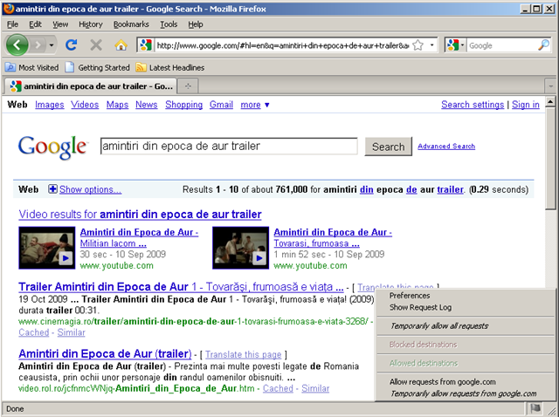Open Getting Started bookmark
The image size is (559, 417).
pyautogui.click(x=97, y=67)
